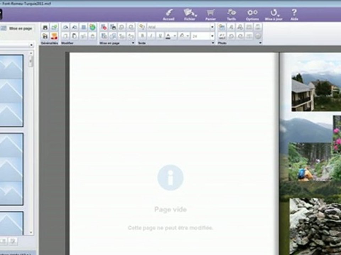Select the pink flowers photo on right page
This screenshot has width=341, height=255.
337,135
